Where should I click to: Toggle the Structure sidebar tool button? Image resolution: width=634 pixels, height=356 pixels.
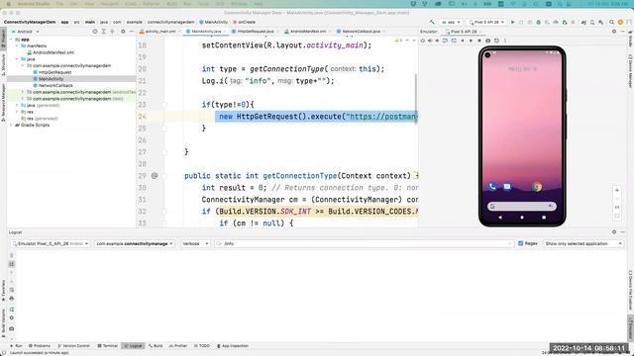click(3, 64)
